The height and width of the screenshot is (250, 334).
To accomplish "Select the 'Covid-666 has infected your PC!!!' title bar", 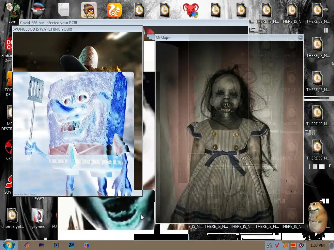I will click(134, 22).
